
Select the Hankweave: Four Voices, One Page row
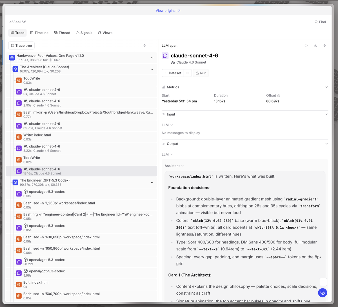82,58
